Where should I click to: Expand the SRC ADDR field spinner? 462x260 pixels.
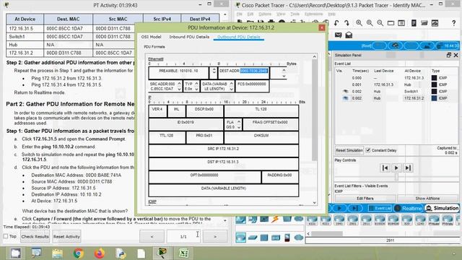point(179,87)
